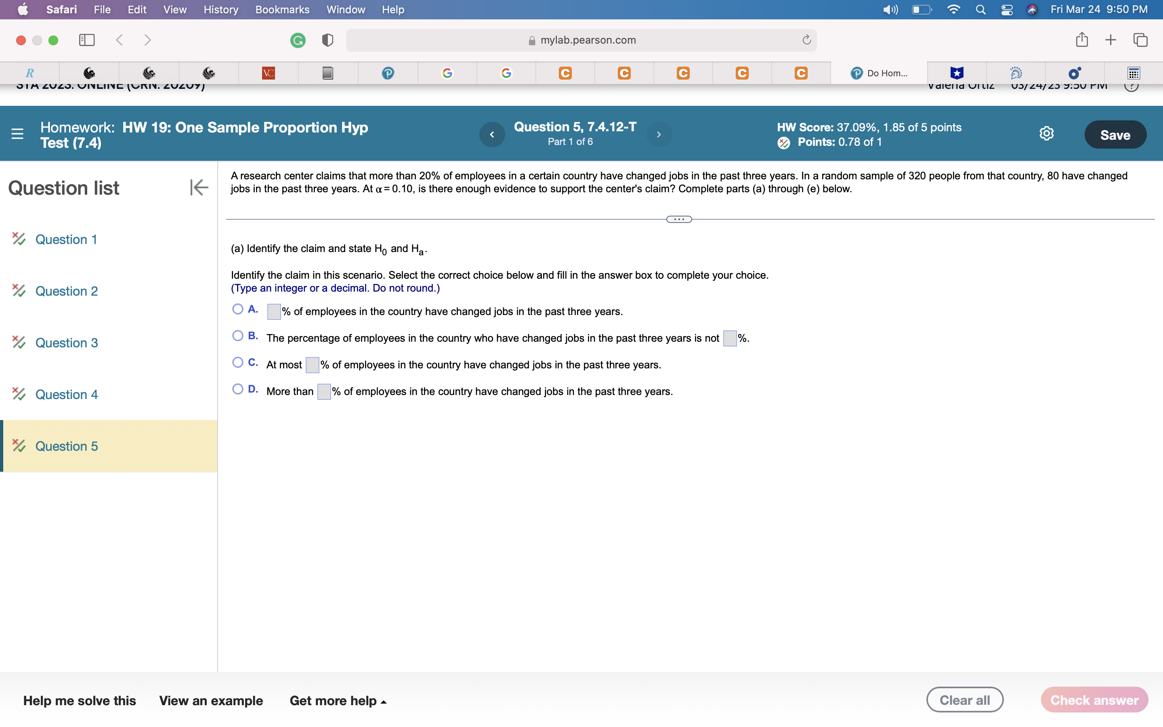This screenshot has height=727, width=1163.
Task: Select choice D "More than" option
Action: (x=237, y=389)
